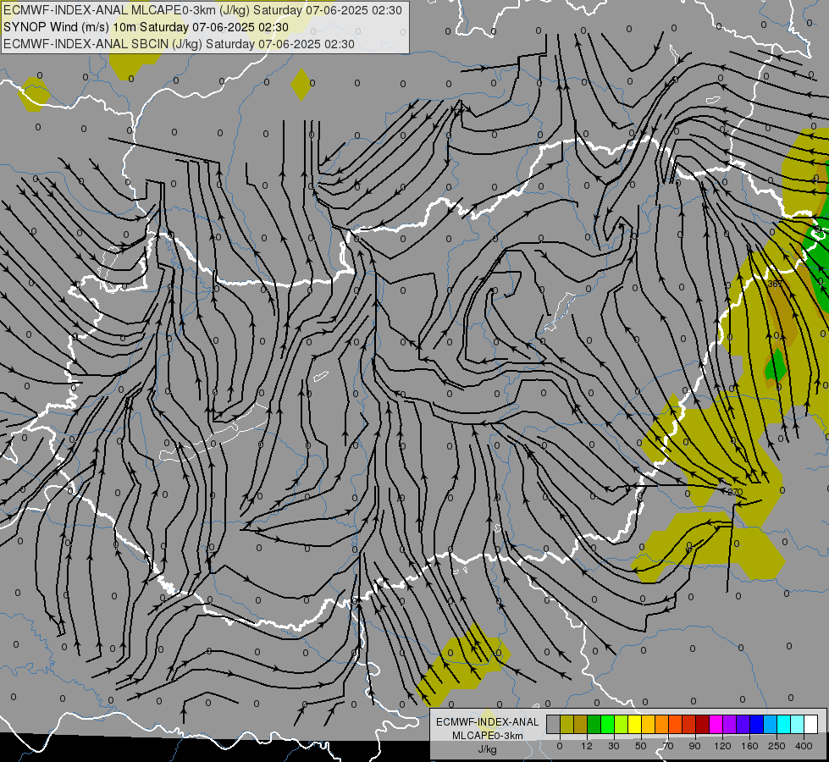Pick the brownish-olive swatch left of 12

(581, 724)
